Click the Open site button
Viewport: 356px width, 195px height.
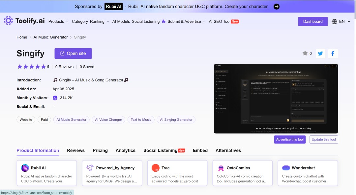pos(73,54)
